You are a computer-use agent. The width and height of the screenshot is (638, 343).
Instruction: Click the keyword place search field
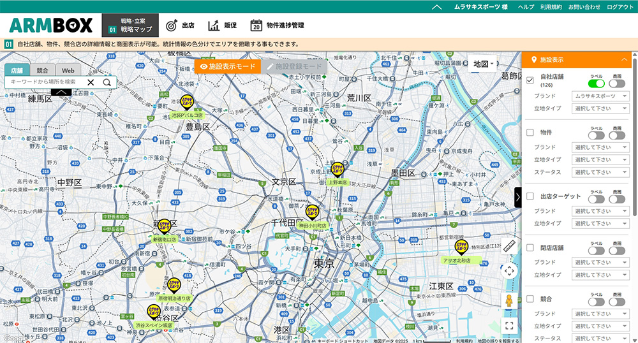click(43, 82)
